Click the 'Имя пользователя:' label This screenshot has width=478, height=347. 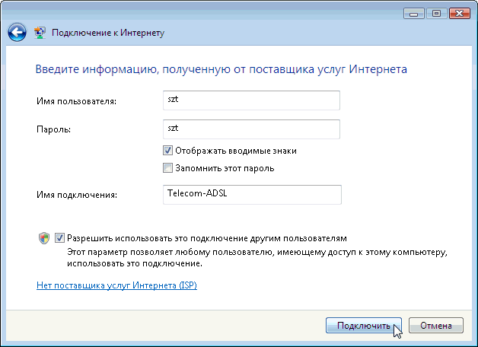point(77,101)
